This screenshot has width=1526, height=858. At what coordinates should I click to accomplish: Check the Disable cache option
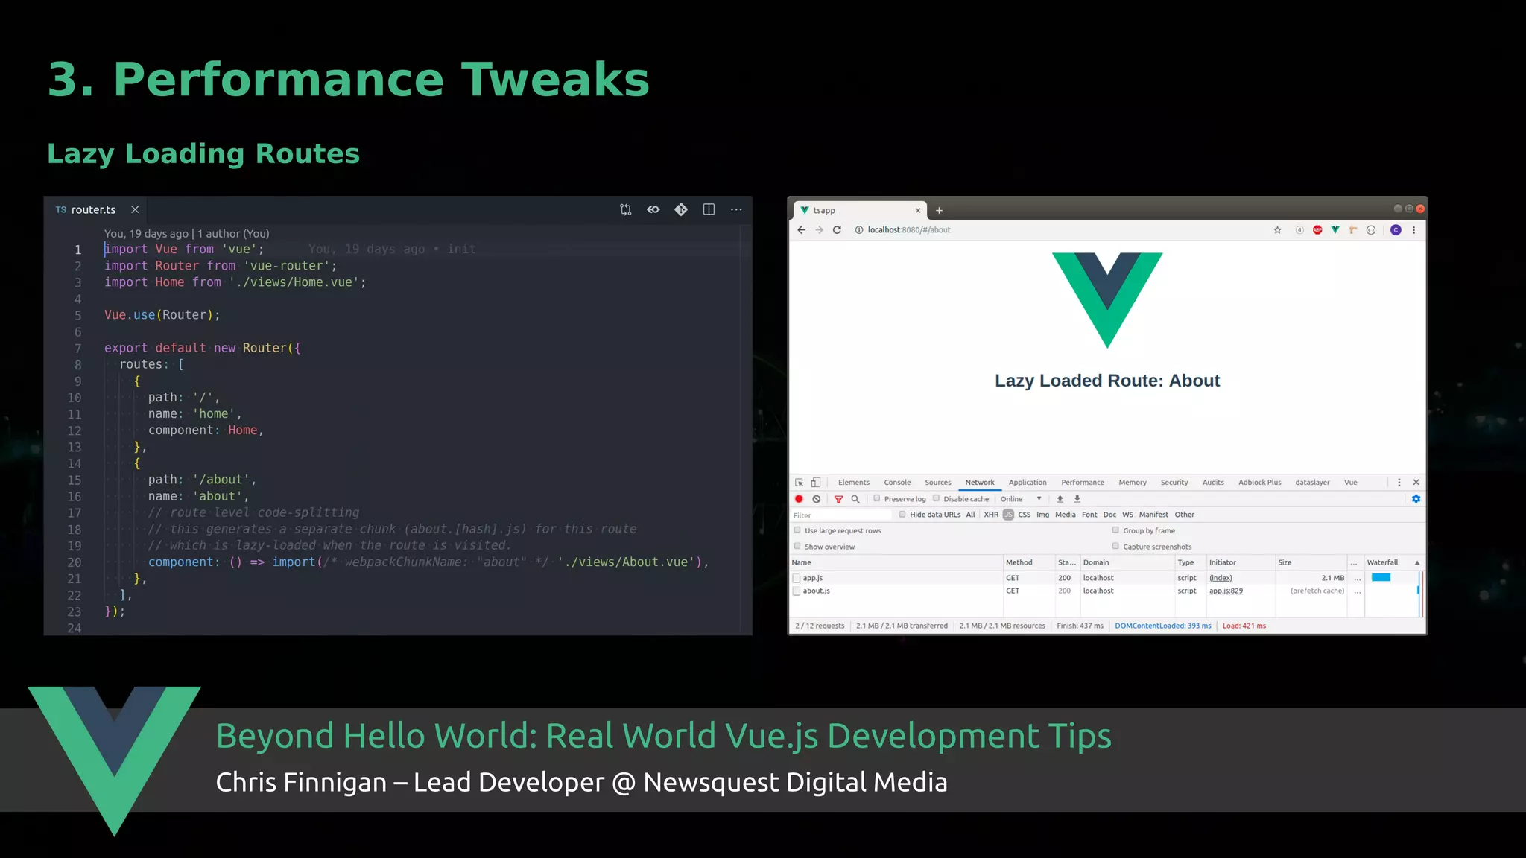(x=937, y=499)
